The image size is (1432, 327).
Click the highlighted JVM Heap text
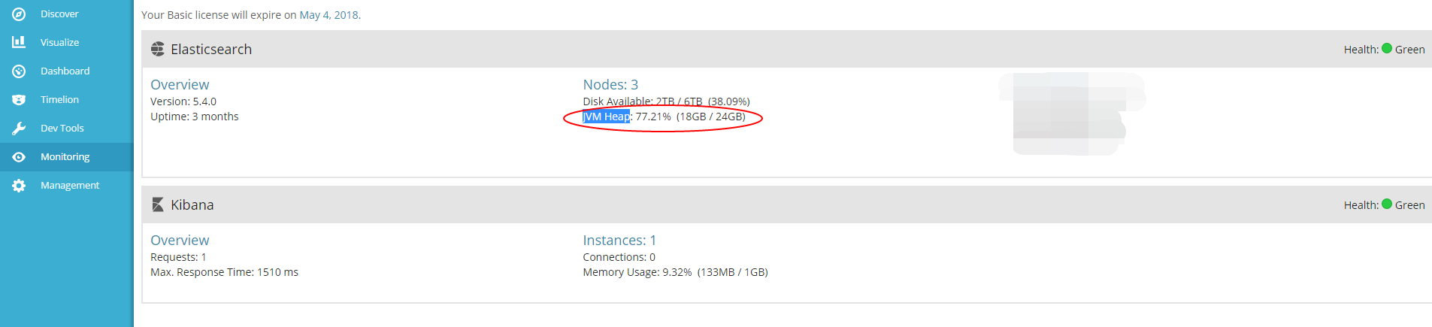click(607, 116)
